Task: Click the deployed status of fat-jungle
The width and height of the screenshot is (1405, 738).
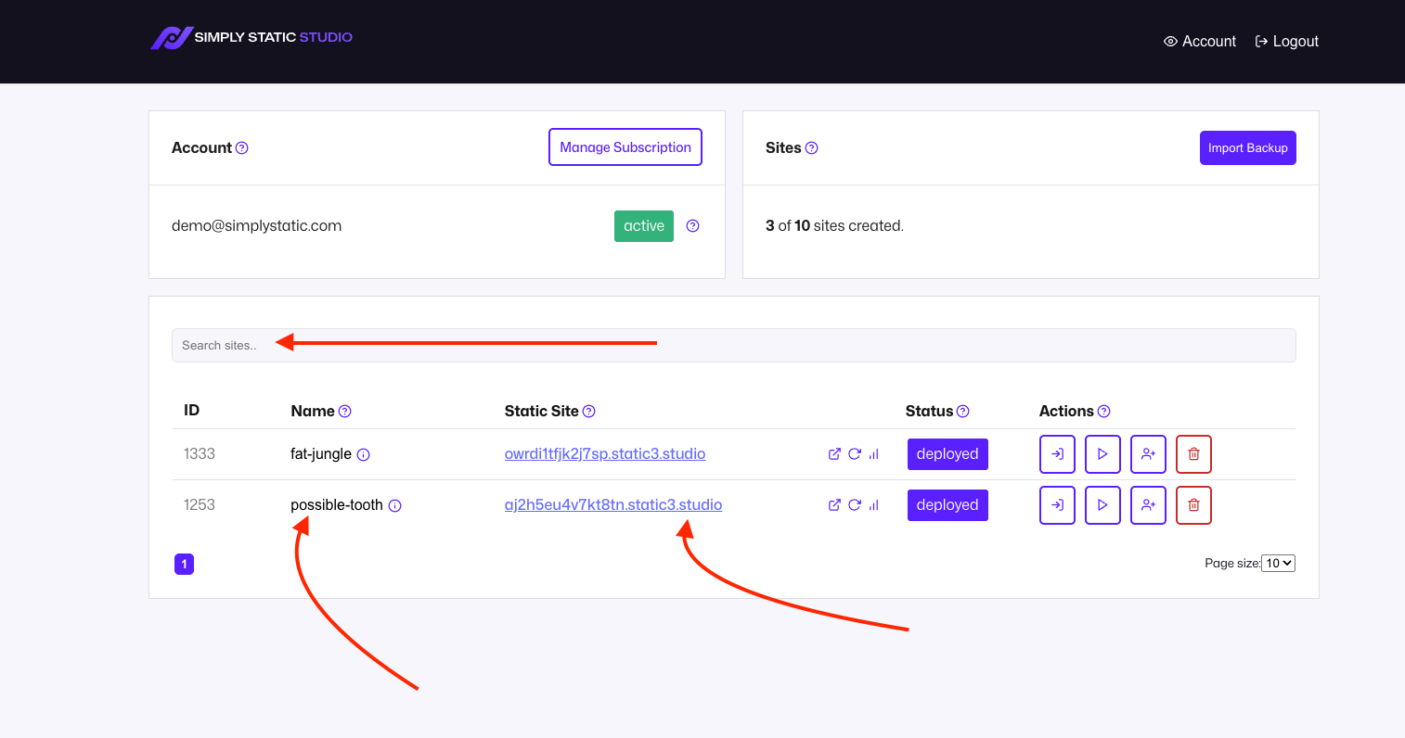Action: point(947,454)
